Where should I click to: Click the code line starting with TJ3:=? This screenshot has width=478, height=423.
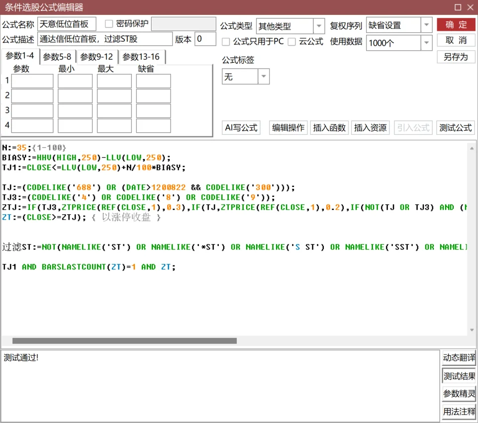click(x=138, y=197)
